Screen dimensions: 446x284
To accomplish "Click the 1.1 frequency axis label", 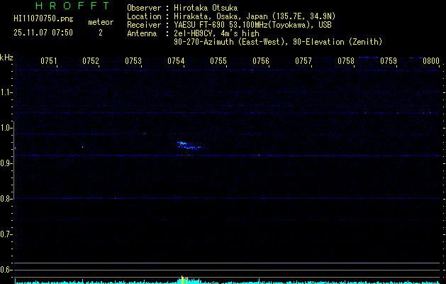I will click(x=6, y=92).
